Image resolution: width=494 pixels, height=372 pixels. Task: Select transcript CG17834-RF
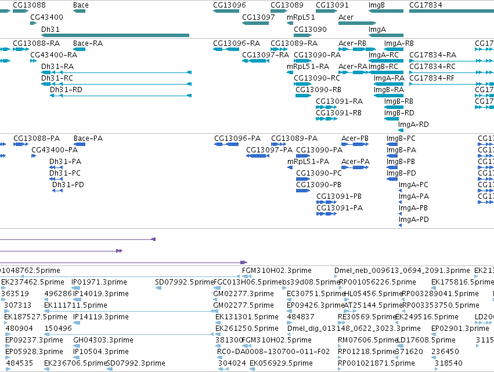point(452,84)
